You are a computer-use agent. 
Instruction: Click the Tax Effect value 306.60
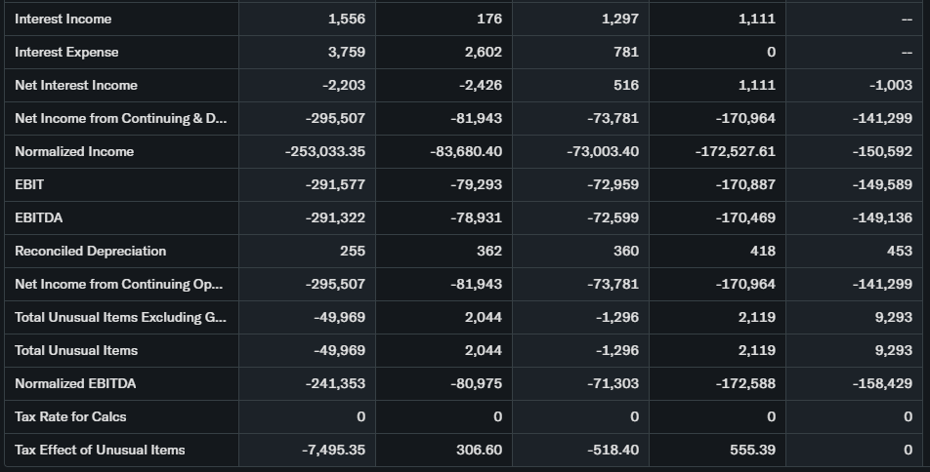point(479,451)
